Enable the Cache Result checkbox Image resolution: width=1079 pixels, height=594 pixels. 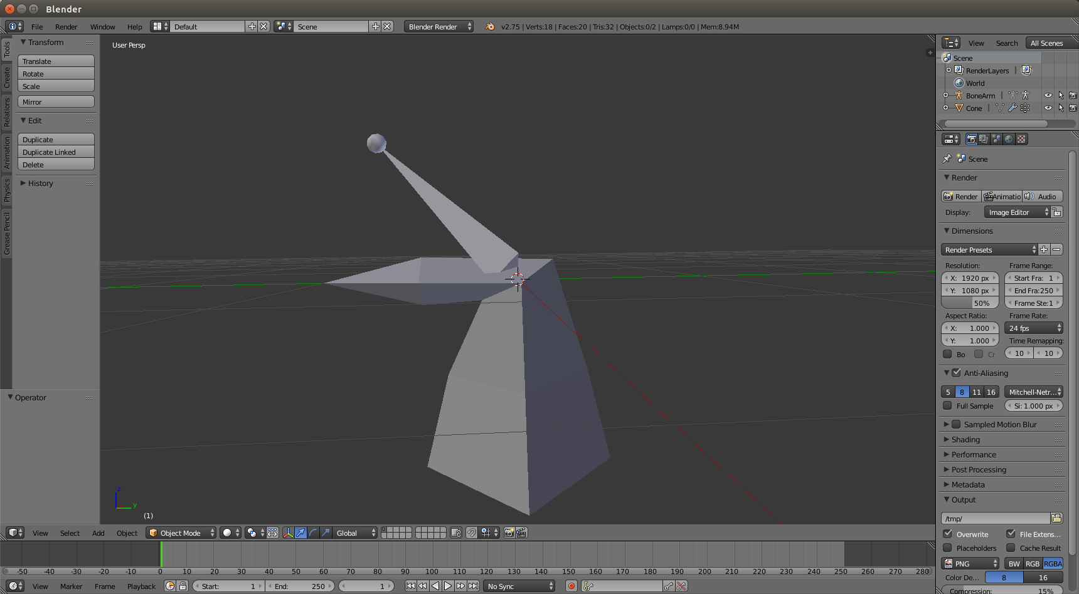click(1011, 548)
